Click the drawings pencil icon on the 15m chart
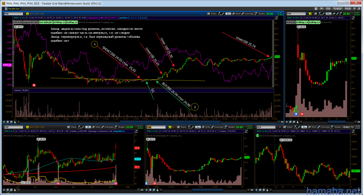The width and height of the screenshot is (363, 195). click(337, 14)
